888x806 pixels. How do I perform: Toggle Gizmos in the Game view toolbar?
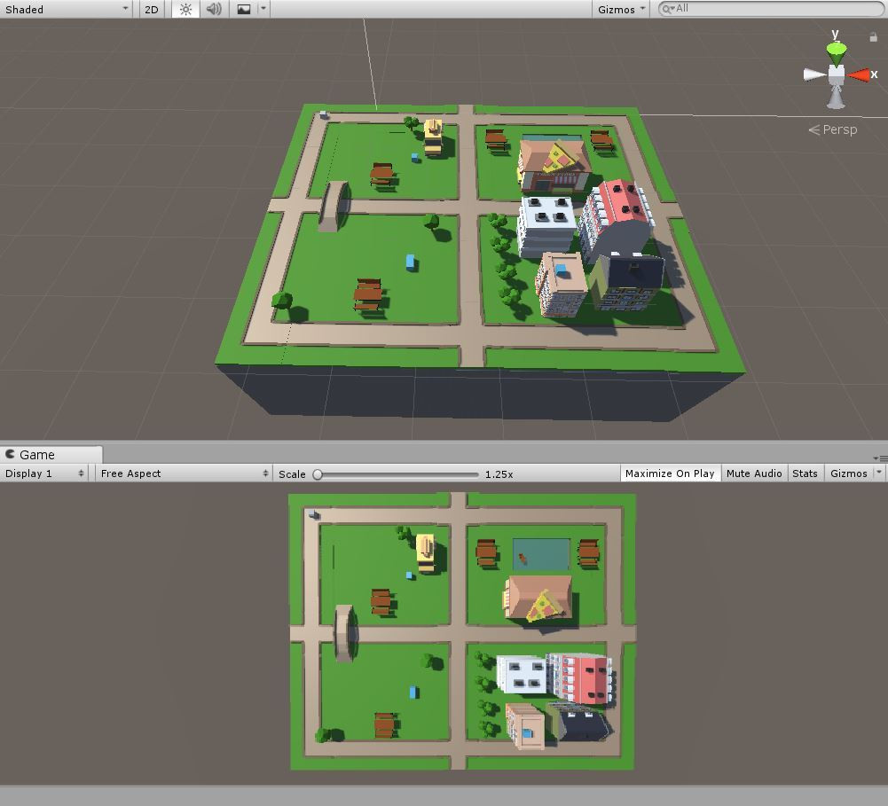click(x=848, y=473)
